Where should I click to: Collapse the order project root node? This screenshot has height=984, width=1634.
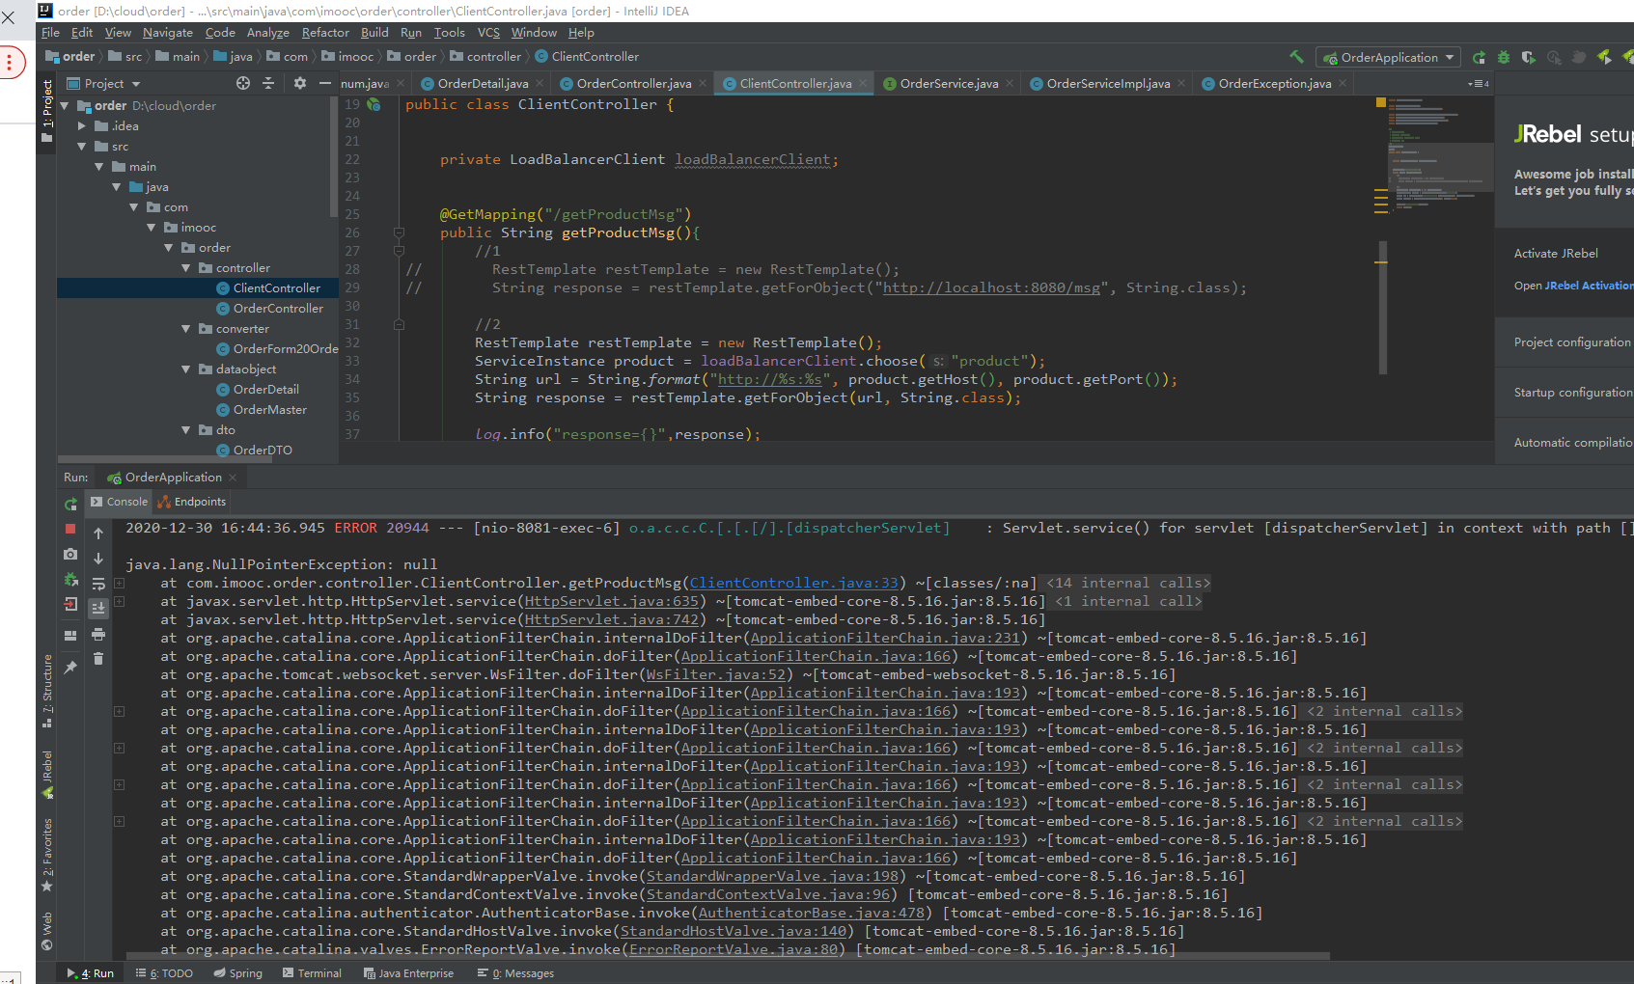65,106
